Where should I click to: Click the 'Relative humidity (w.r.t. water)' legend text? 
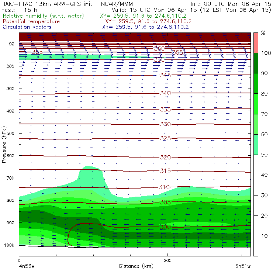[x=44, y=16]
